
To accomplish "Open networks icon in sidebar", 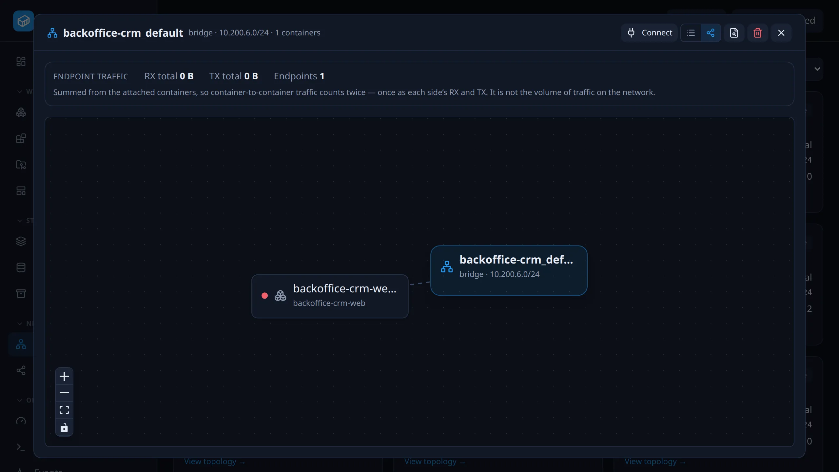I will point(21,344).
